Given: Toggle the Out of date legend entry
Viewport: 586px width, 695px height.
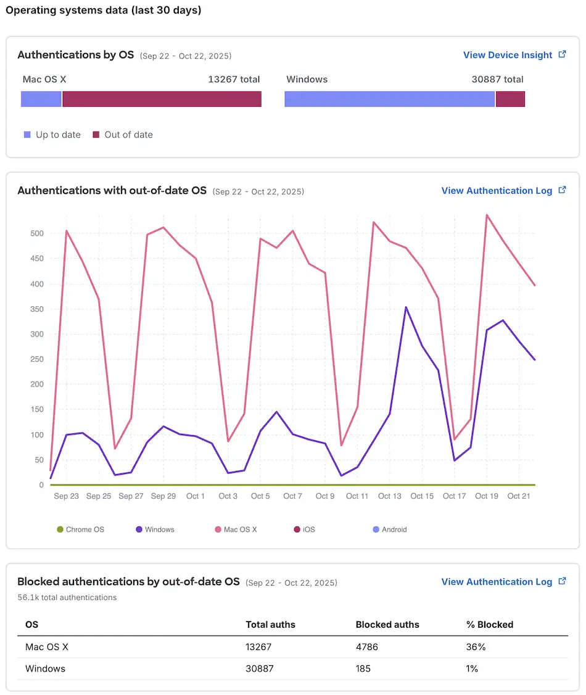Looking at the screenshot, I should [x=122, y=135].
